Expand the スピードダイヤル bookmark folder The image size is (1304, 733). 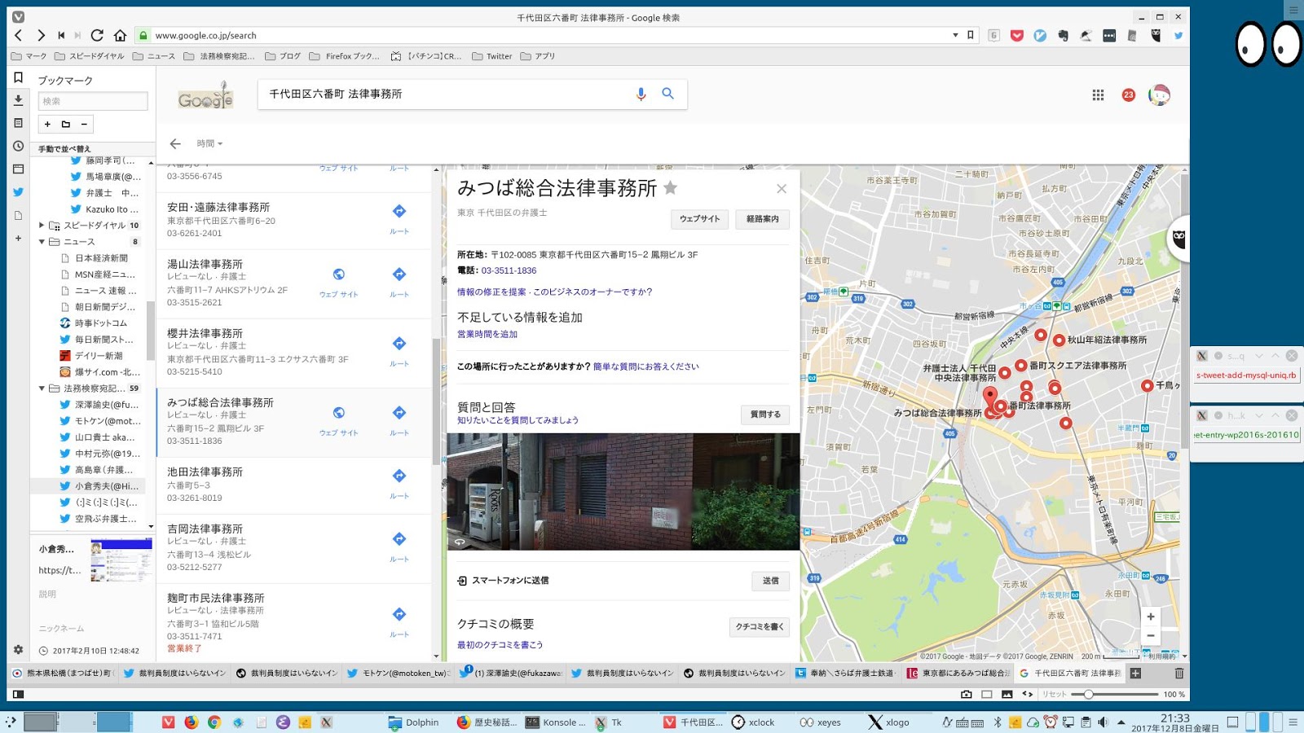42,226
